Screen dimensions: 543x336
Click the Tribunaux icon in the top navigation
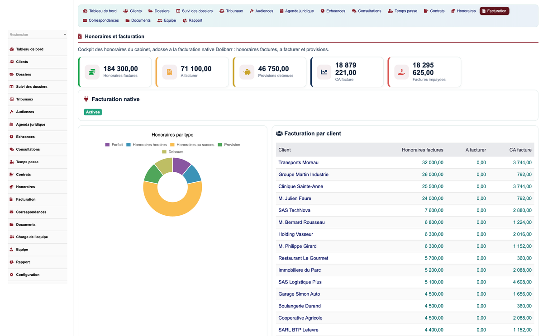pos(222,11)
